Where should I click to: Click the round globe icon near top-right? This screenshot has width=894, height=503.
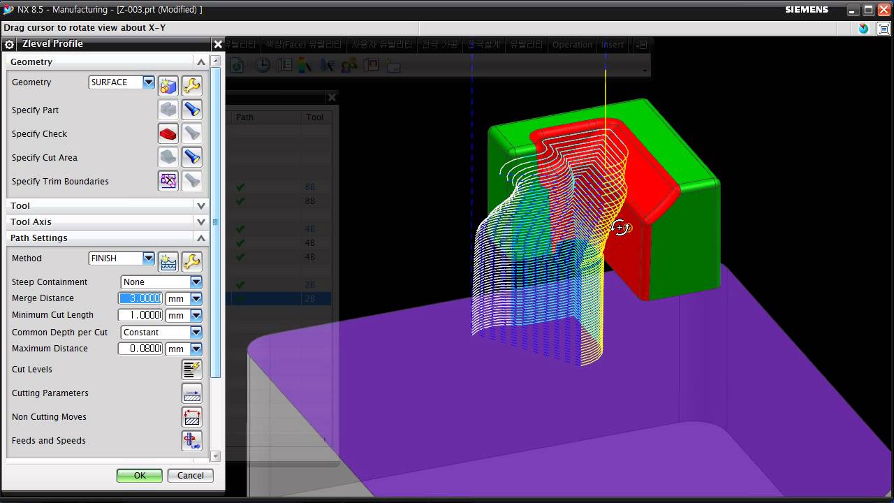864,29
